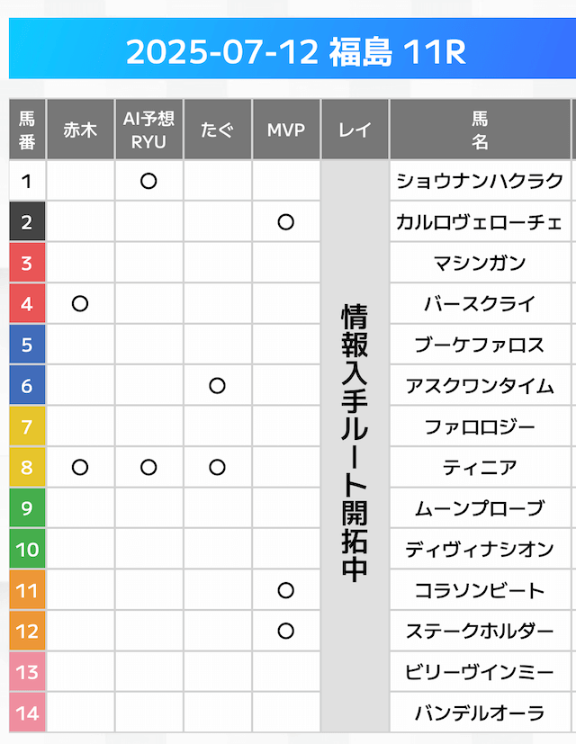Click the レイ column header
The width and height of the screenshot is (576, 744).
[x=355, y=130]
